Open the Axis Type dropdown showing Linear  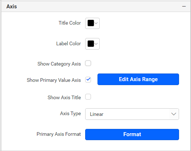132,114
